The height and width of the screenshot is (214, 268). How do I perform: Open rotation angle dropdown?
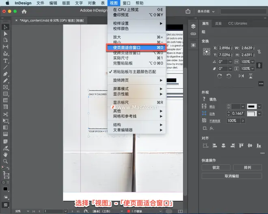pos(230,61)
